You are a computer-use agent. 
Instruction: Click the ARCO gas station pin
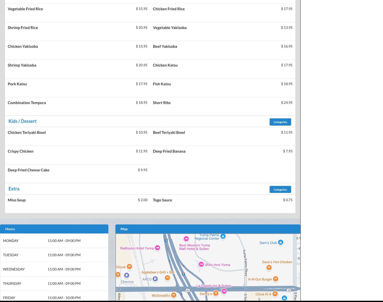[155, 279]
